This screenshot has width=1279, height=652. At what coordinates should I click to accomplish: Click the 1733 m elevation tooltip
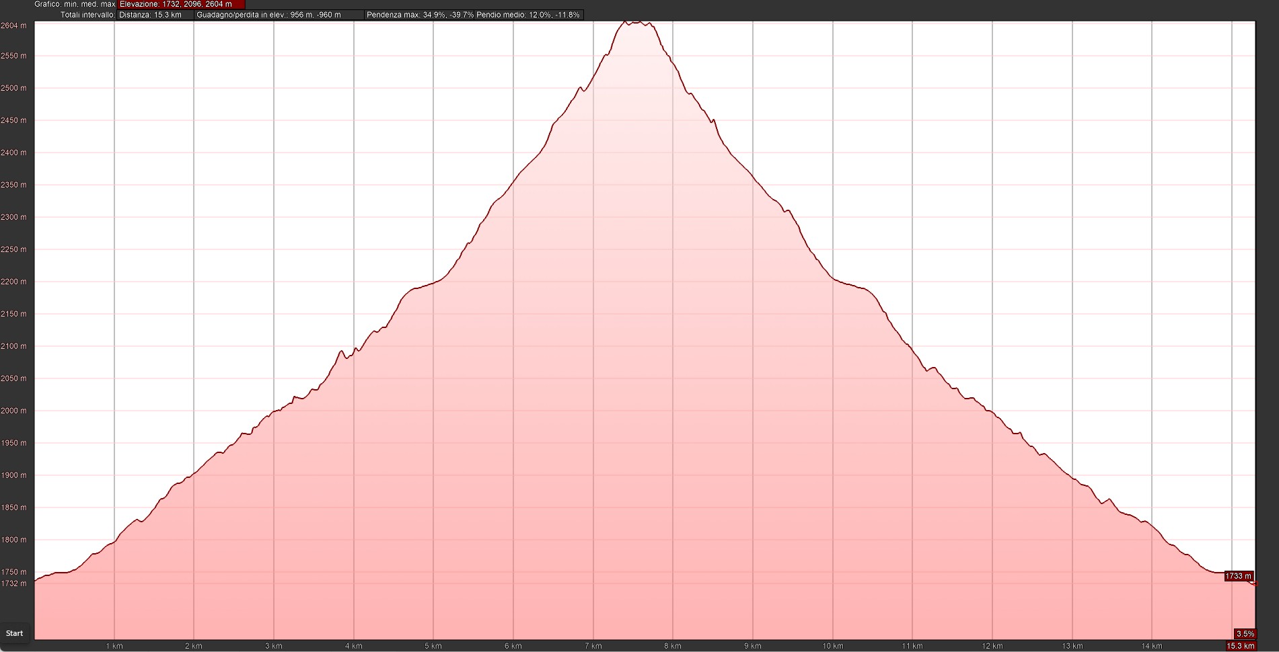(1238, 576)
